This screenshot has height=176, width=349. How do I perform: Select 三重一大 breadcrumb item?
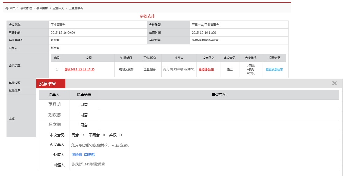pos(58,8)
